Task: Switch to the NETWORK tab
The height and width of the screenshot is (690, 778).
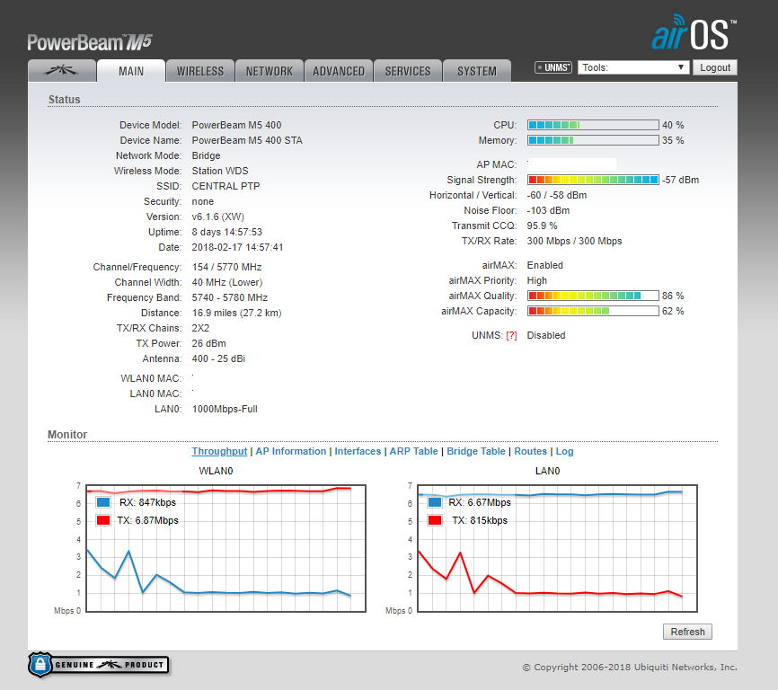Action: 269,71
